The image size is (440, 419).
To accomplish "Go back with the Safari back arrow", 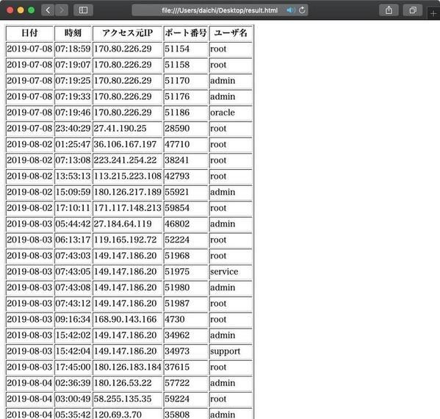I will pos(48,10).
